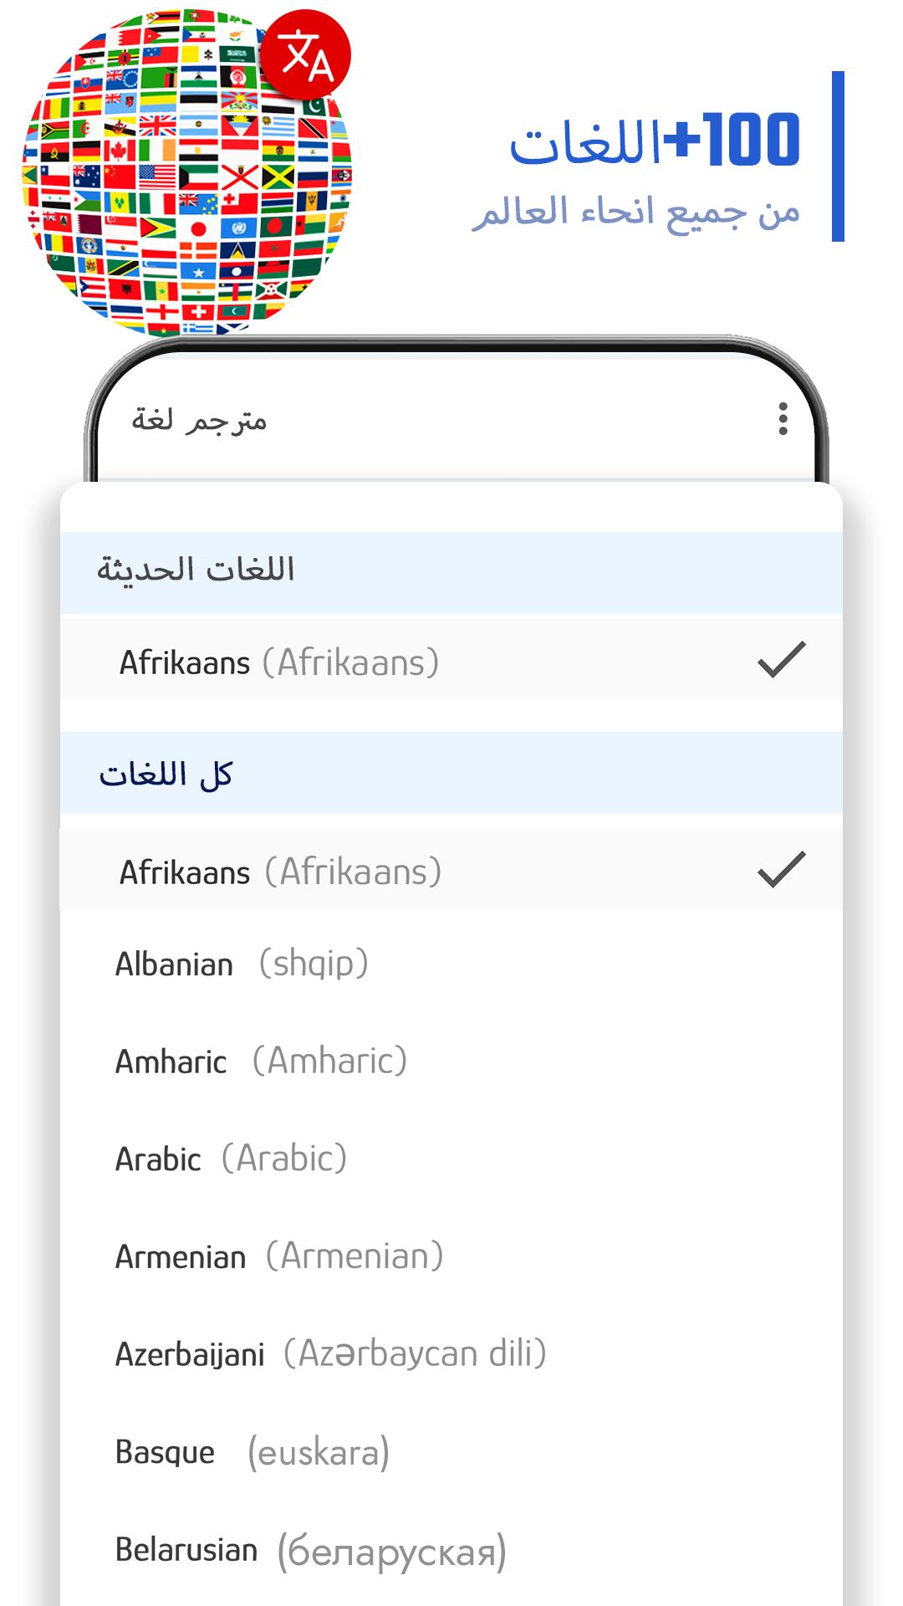
Task: Choose Arabic from the language list
Action: [x=451, y=1159]
